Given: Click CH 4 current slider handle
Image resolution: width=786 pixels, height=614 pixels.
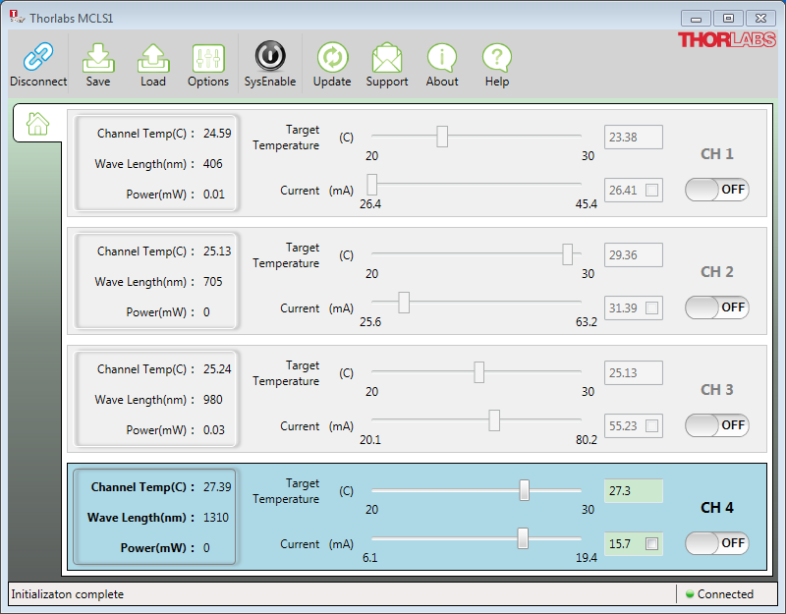Looking at the screenshot, I should [x=523, y=538].
